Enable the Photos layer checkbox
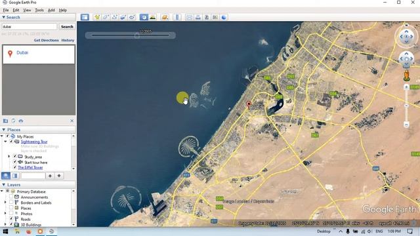This screenshot has width=420, height=236. 11,214
